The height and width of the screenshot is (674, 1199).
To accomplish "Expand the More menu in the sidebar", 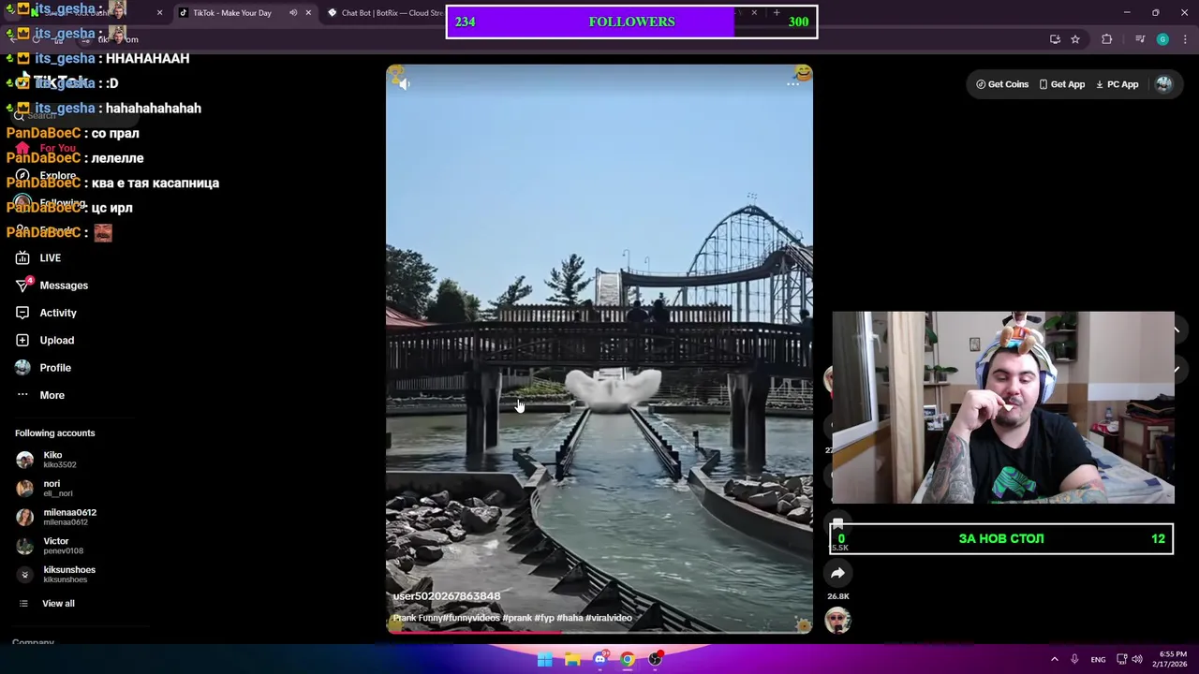I will [x=39, y=395].
